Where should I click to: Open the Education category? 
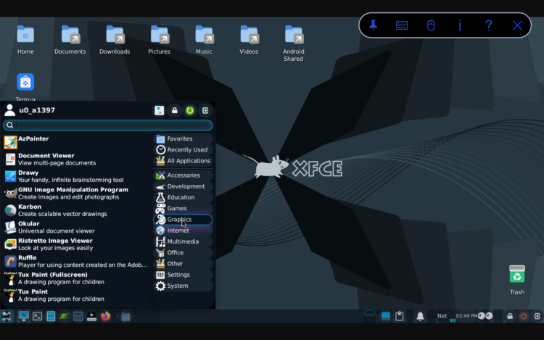(x=183, y=197)
